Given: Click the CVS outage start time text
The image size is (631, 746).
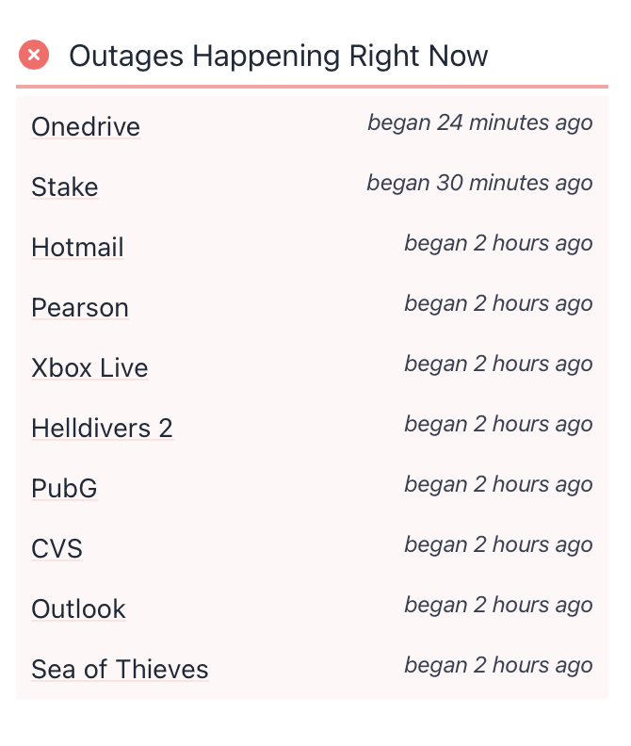Looking at the screenshot, I should click(498, 544).
